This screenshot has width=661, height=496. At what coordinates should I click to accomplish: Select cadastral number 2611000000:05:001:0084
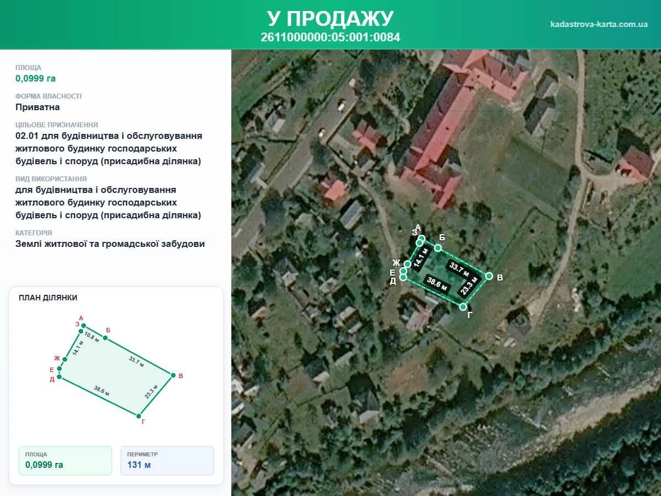pos(330,37)
